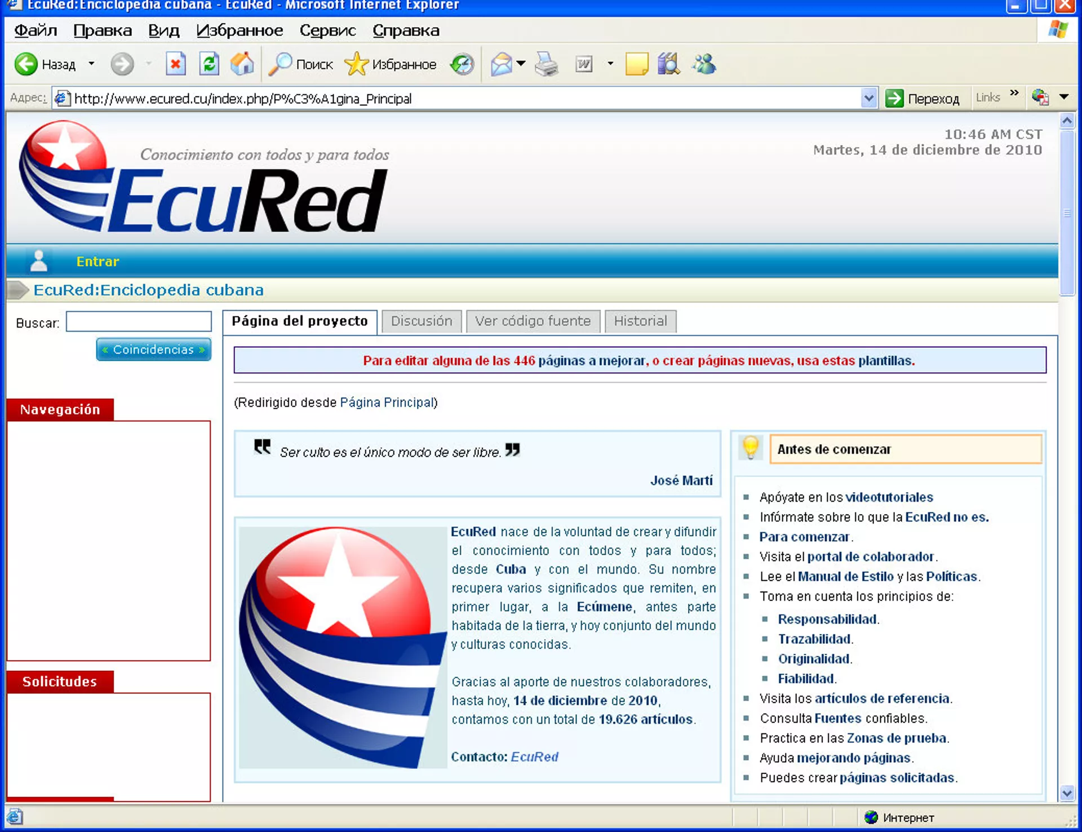The width and height of the screenshot is (1082, 832).
Task: Click the Coincidencias search button
Action: pyautogui.click(x=154, y=349)
